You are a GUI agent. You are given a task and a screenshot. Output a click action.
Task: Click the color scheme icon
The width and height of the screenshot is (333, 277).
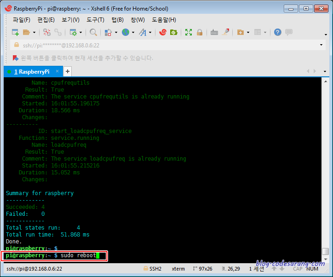tap(108, 32)
